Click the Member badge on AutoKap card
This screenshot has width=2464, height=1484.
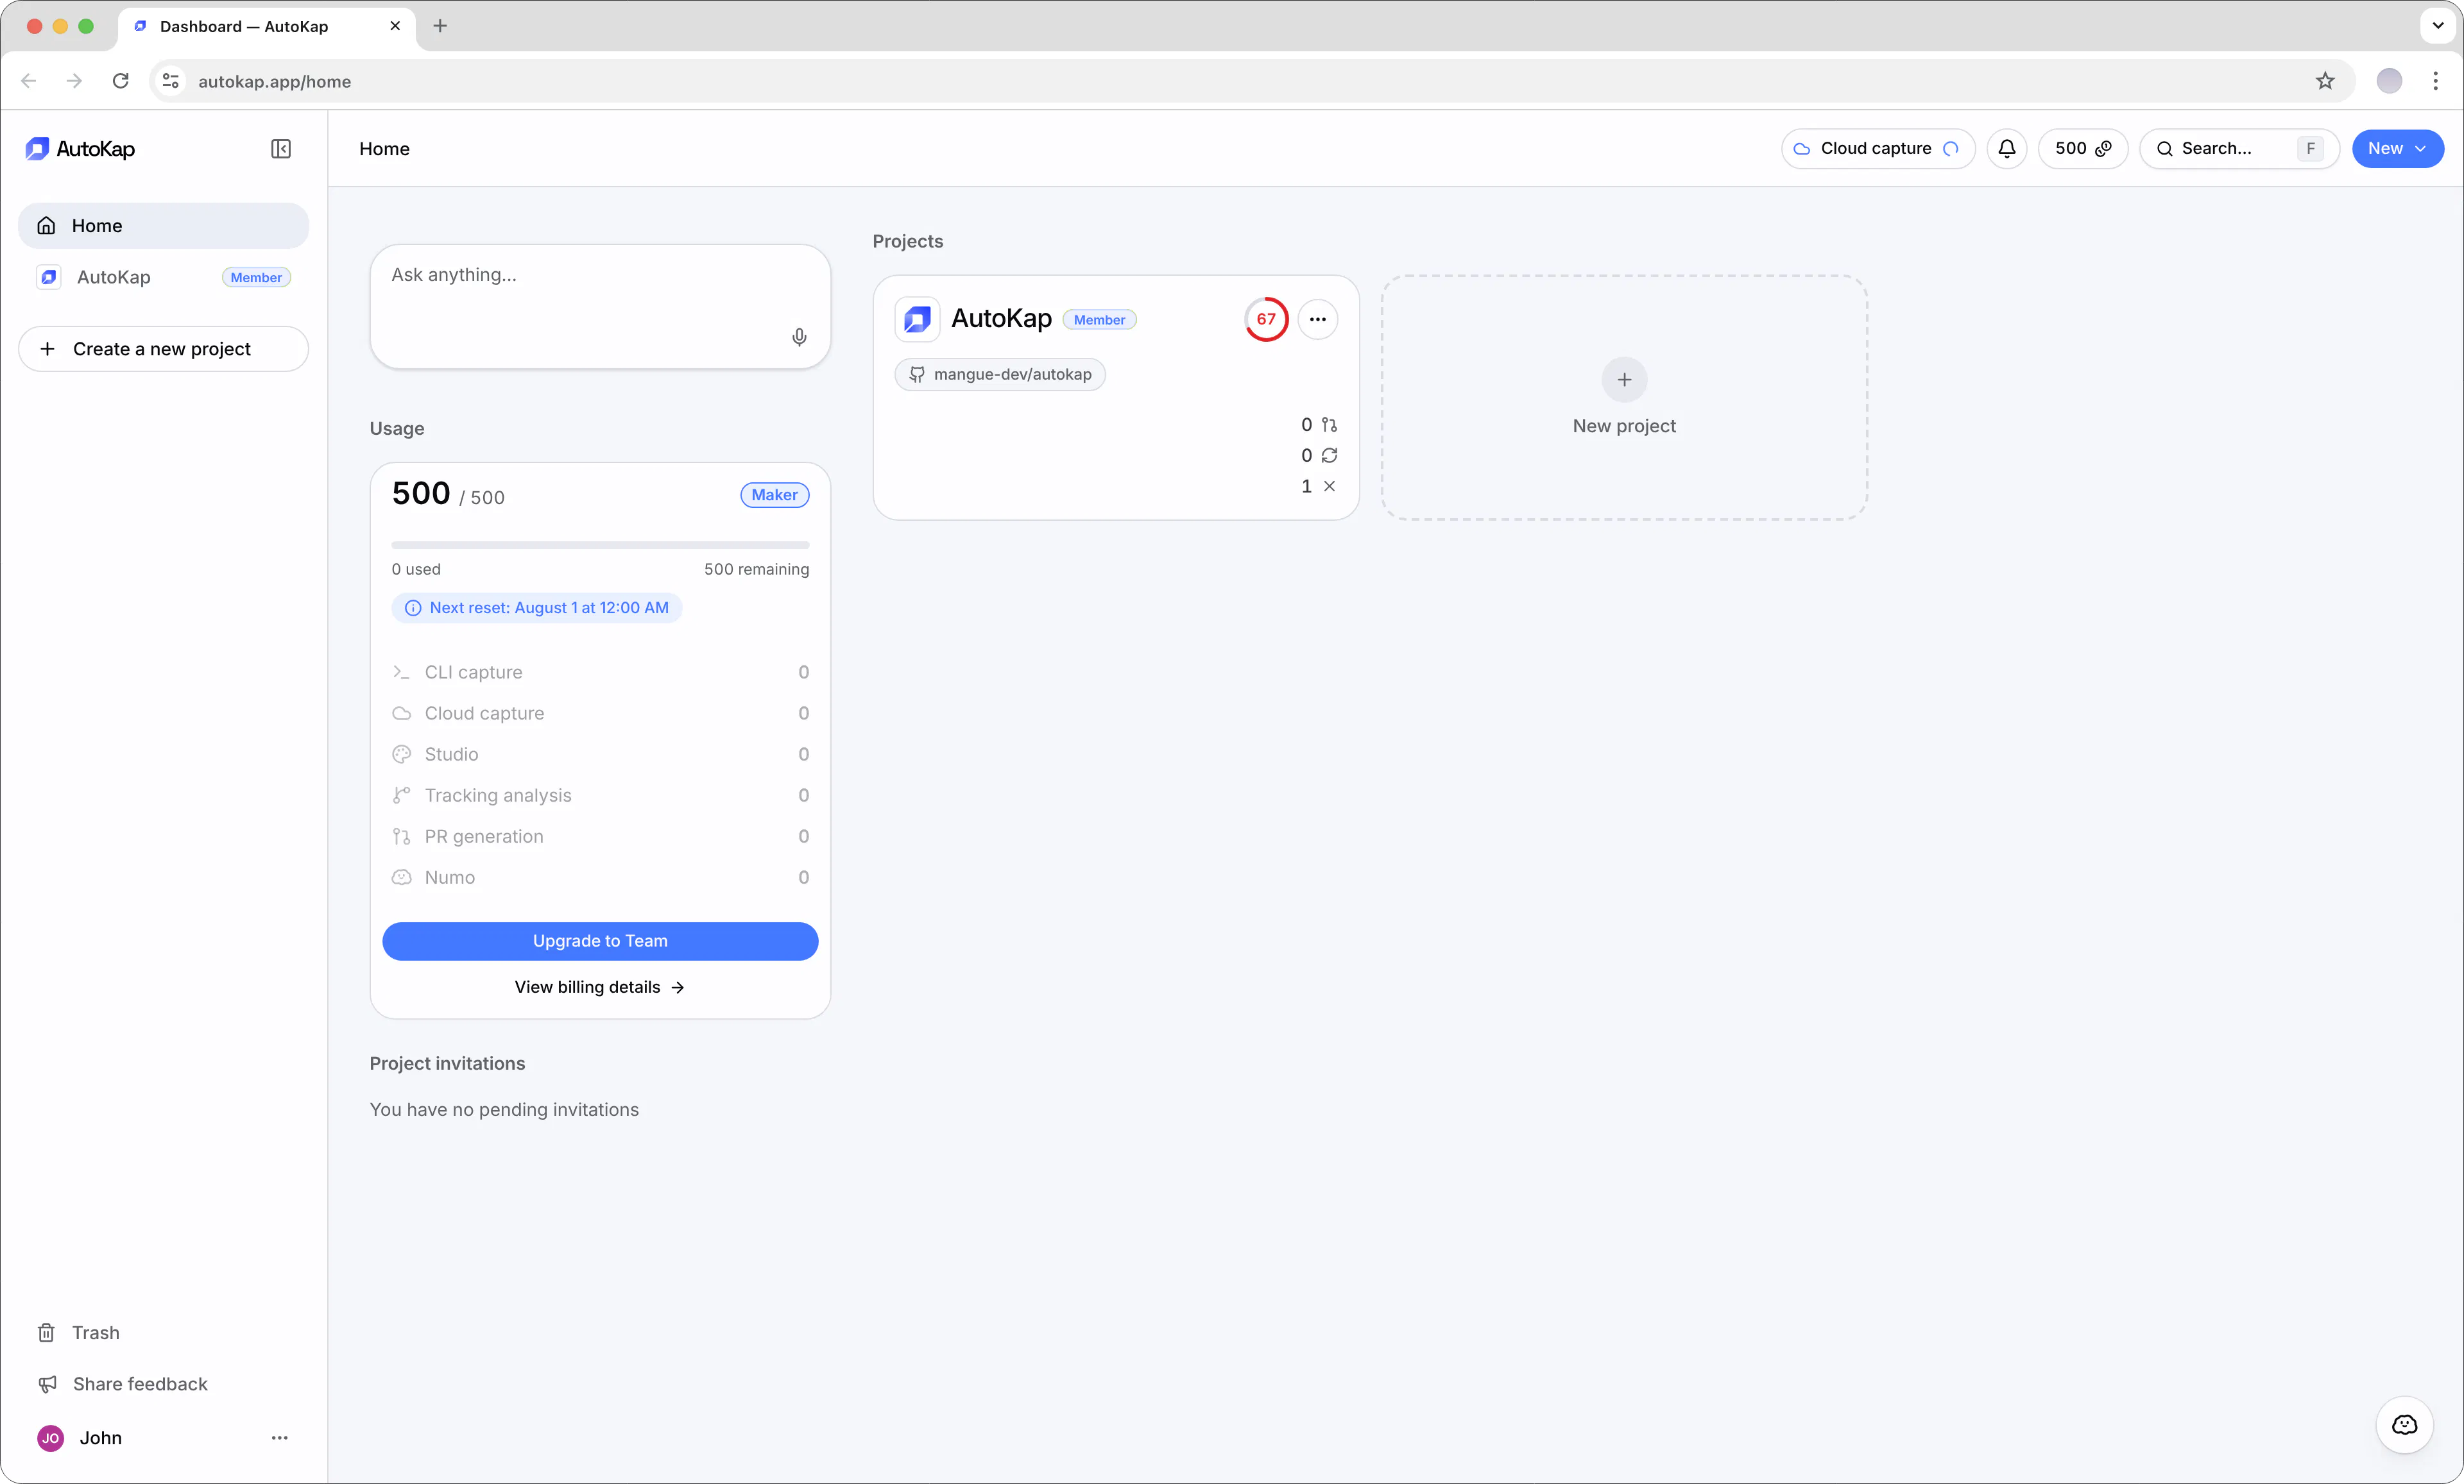click(x=1099, y=320)
